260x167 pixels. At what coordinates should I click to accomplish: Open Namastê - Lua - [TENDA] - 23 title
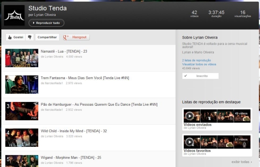[x=64, y=51]
